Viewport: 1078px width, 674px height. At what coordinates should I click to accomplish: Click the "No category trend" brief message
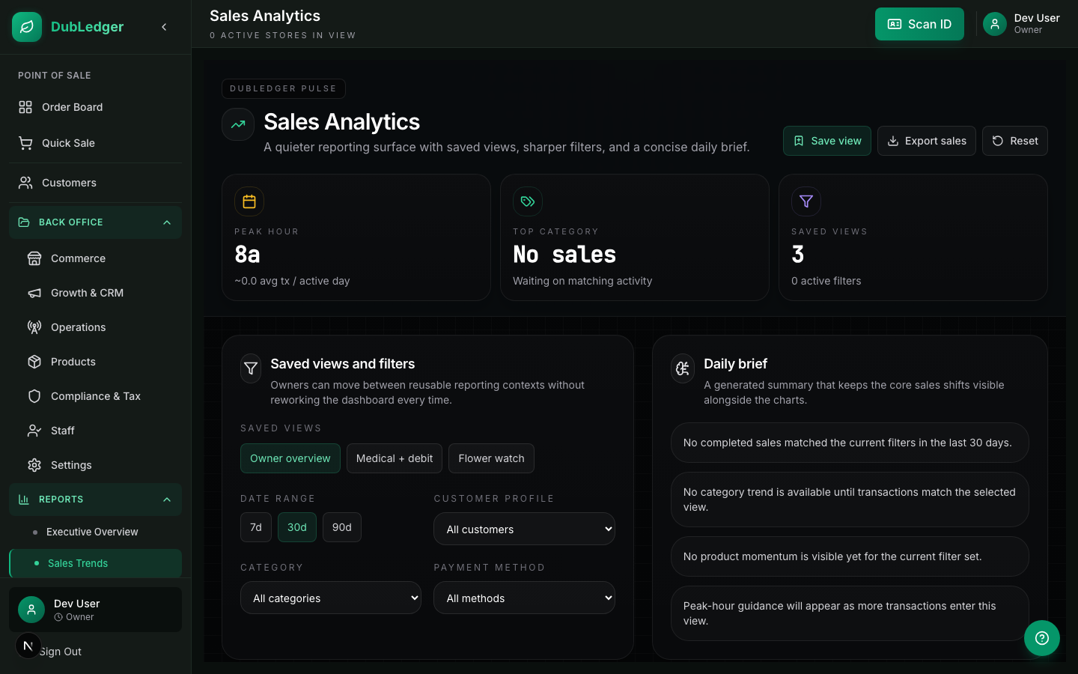850,500
